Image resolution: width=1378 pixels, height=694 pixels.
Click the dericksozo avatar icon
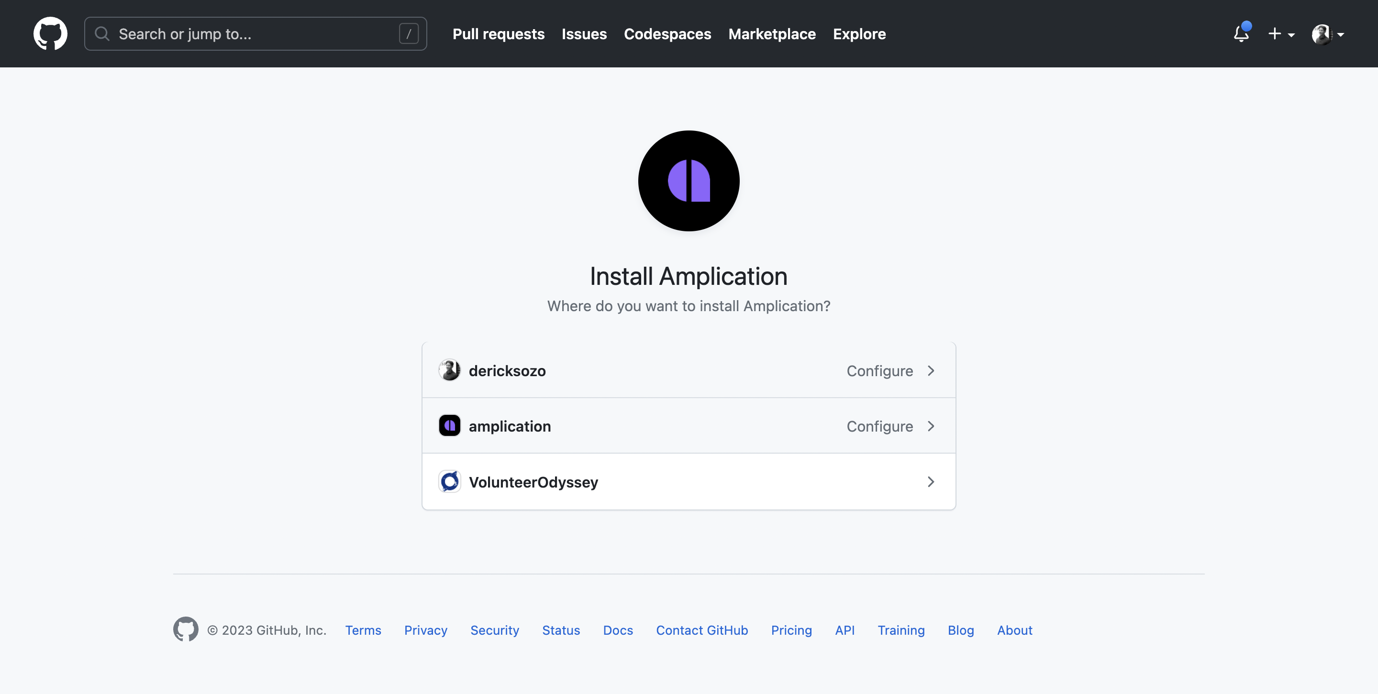pos(449,370)
